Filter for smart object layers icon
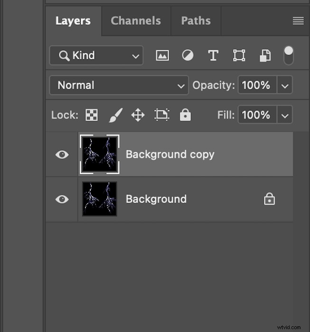Screen dimensions: 310x332 (264, 56)
